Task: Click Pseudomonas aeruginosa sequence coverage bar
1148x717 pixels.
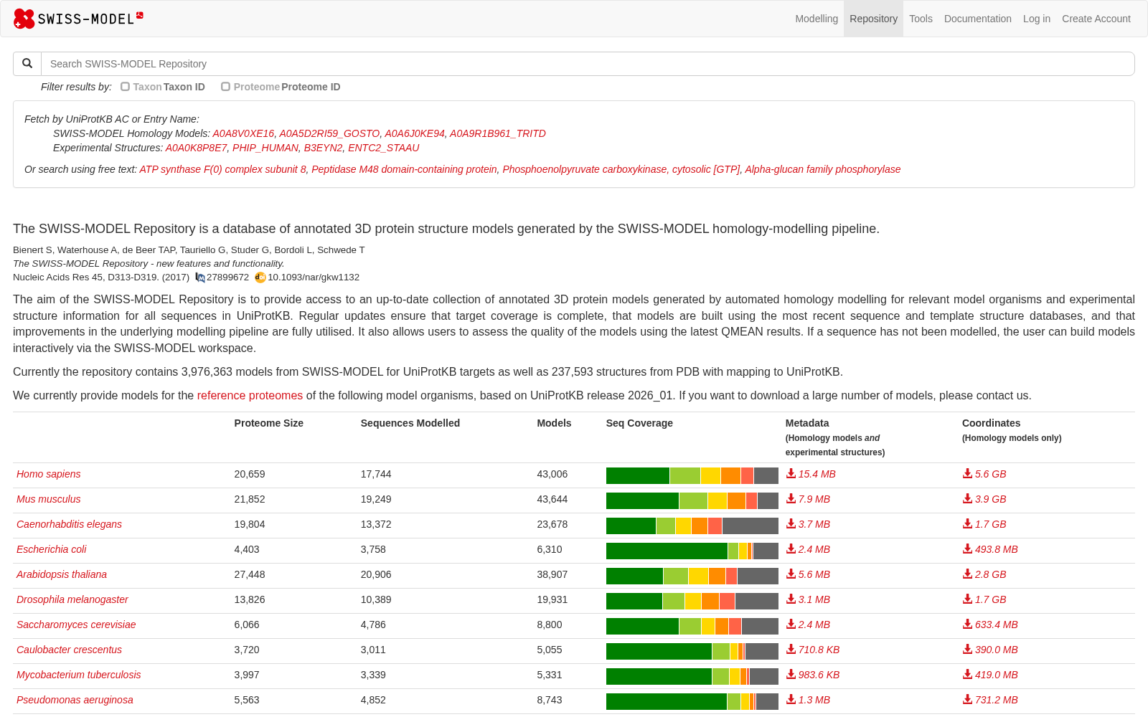Action: (692, 701)
